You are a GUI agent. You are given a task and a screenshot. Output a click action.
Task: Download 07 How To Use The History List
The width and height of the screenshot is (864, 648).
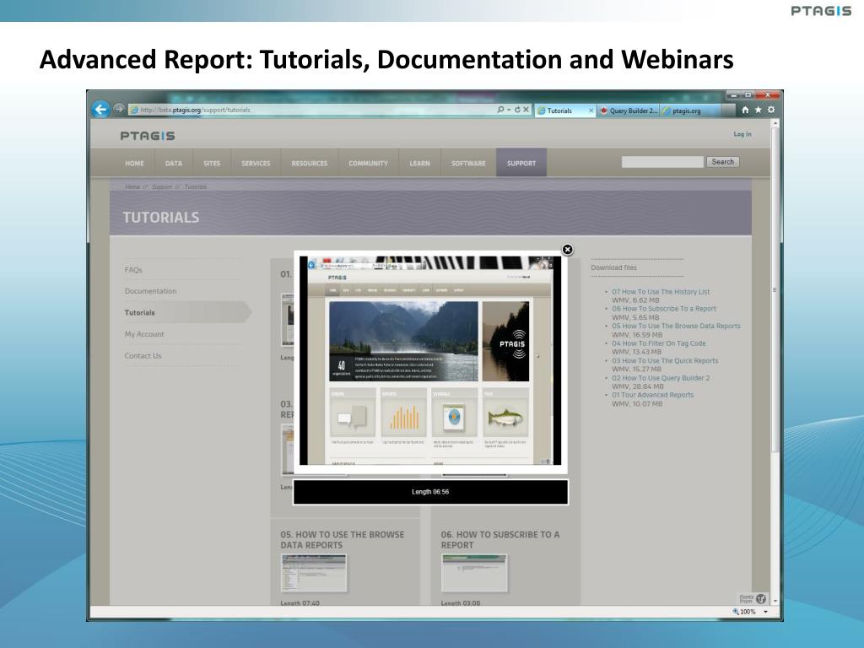coord(661,292)
